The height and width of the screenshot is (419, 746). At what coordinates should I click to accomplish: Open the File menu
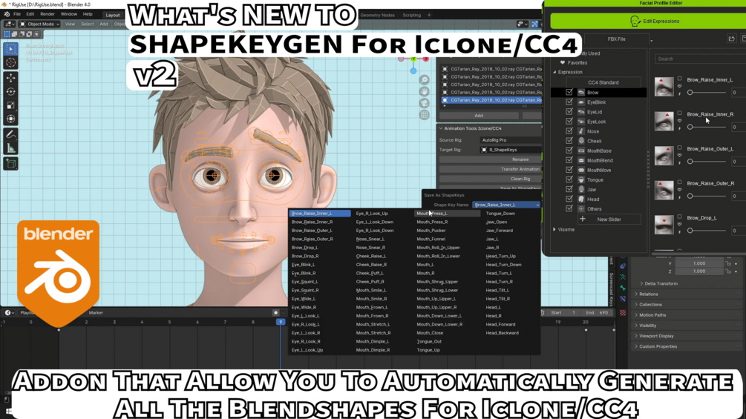pos(16,14)
